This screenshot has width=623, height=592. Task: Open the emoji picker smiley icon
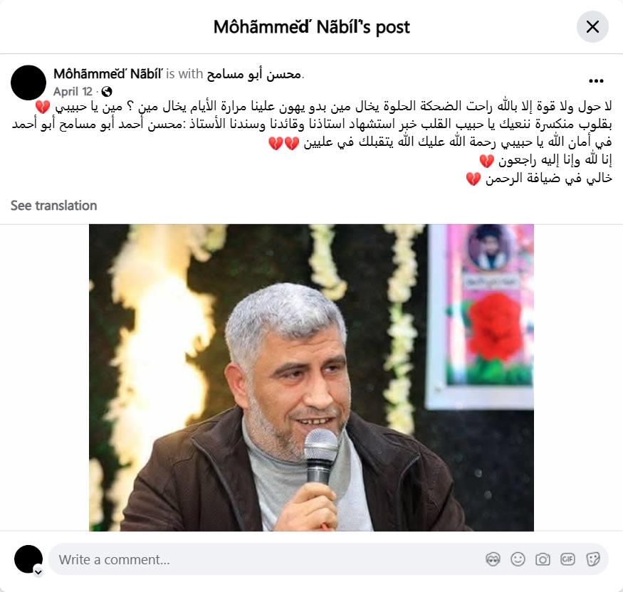(518, 559)
